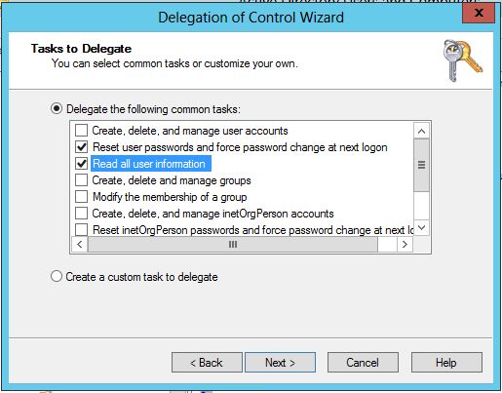Check Create, delete, and manage user accounts
This screenshot has width=502, height=393.
coord(81,131)
